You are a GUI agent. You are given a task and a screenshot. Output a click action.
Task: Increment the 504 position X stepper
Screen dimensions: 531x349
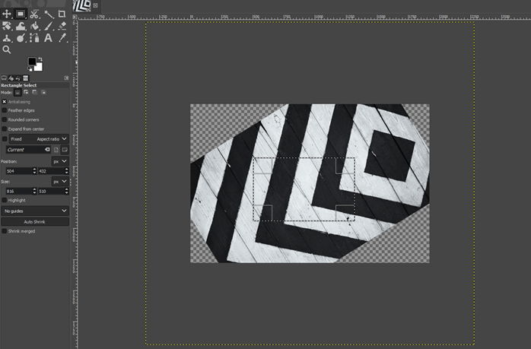[34, 170]
